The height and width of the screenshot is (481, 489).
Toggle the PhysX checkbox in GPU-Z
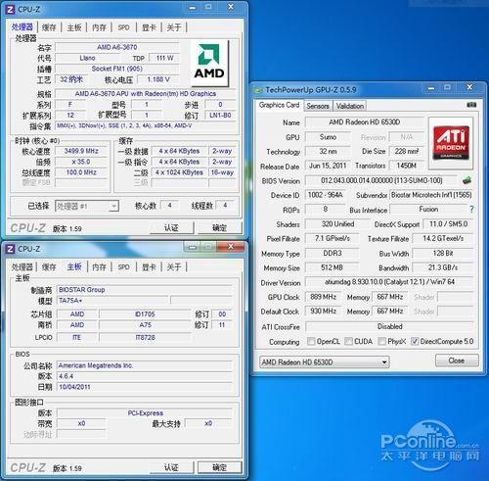click(381, 342)
